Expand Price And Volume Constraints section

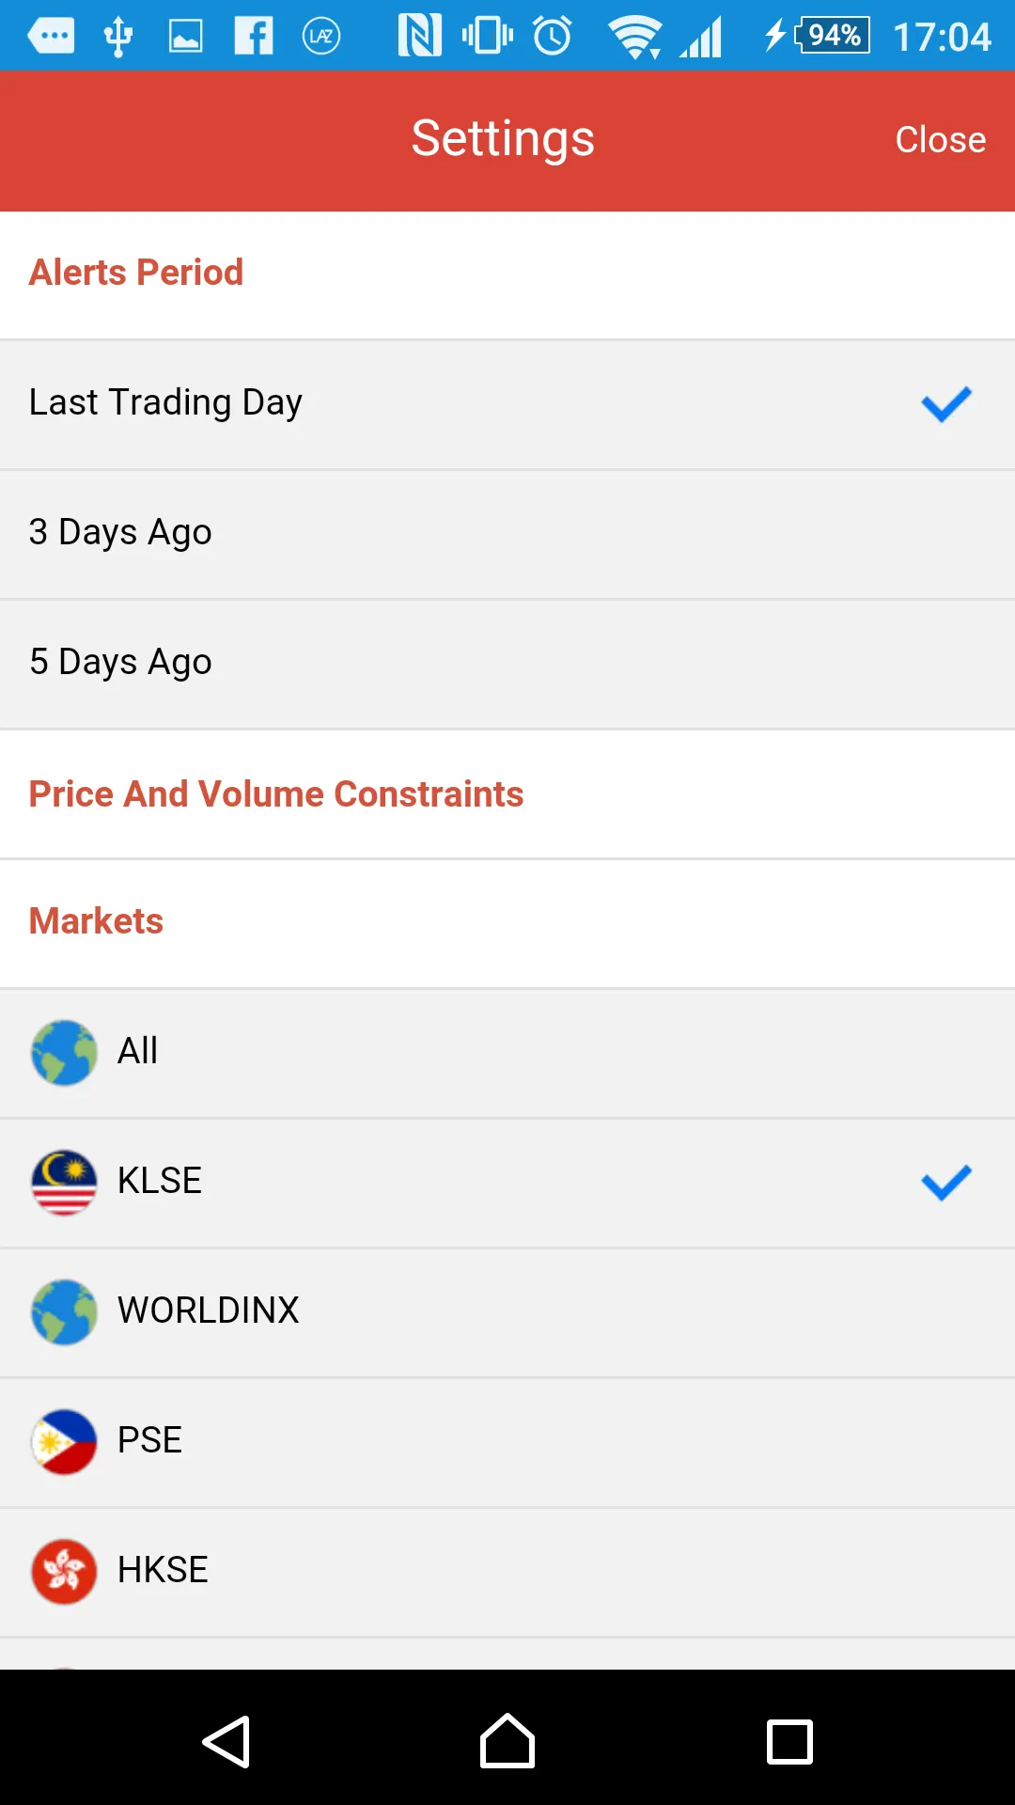(276, 794)
